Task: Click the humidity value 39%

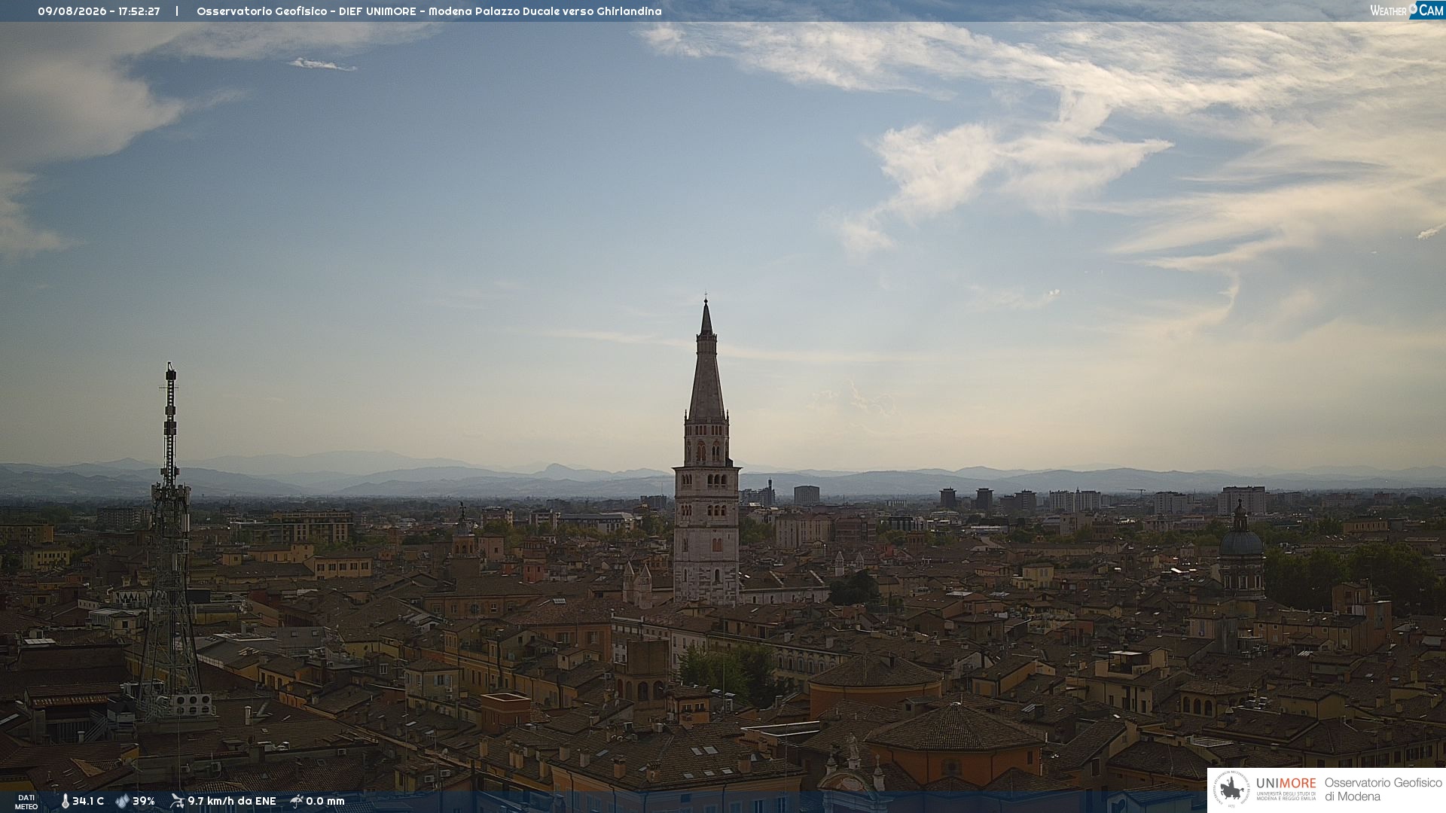Action: click(144, 801)
